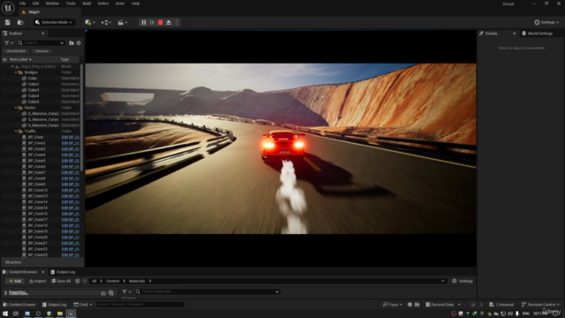Open the Blueprints toolbar dropdown
565x318 pixels.
(106, 22)
